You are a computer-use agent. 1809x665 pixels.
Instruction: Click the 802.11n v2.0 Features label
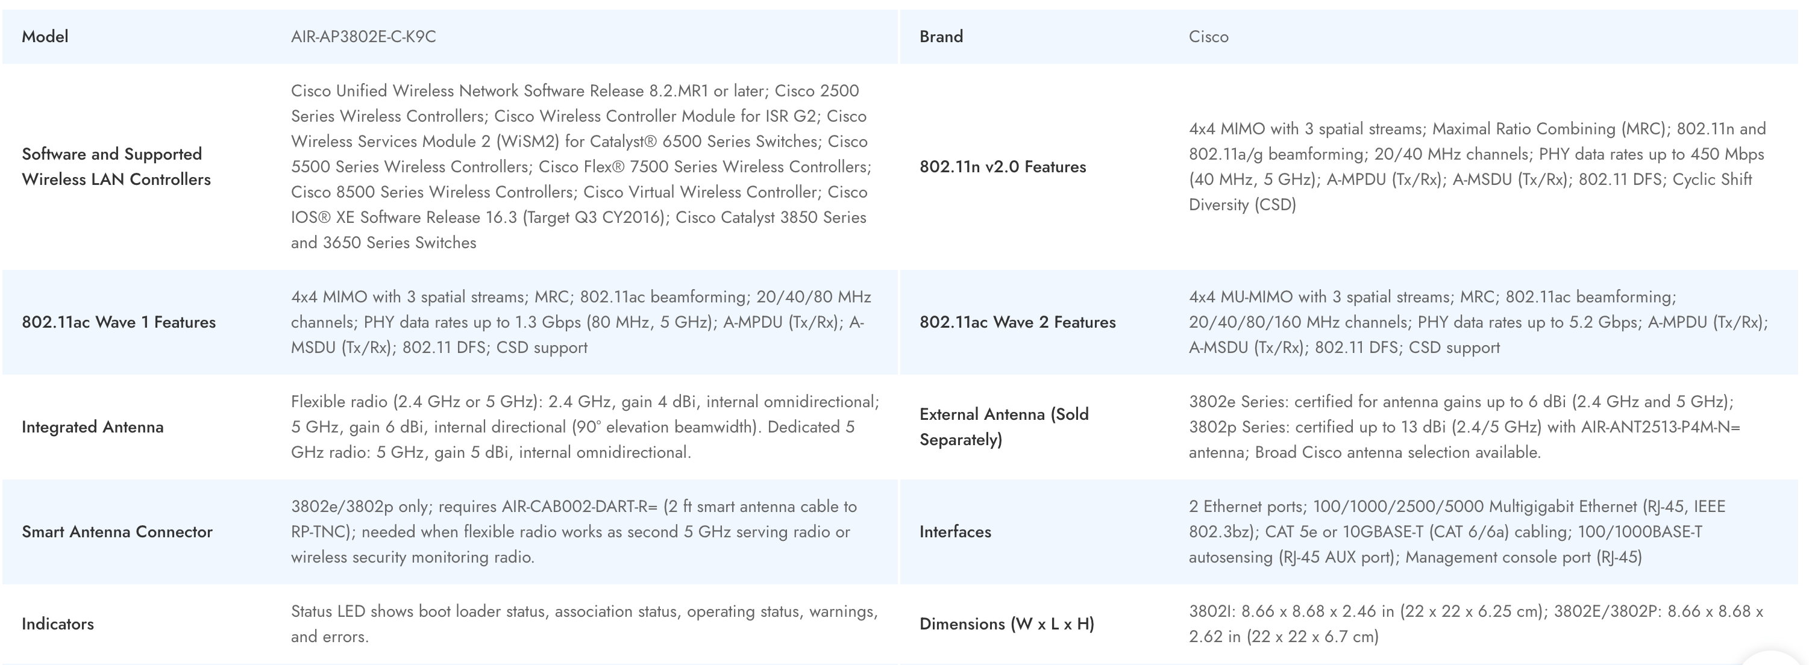(x=1002, y=166)
